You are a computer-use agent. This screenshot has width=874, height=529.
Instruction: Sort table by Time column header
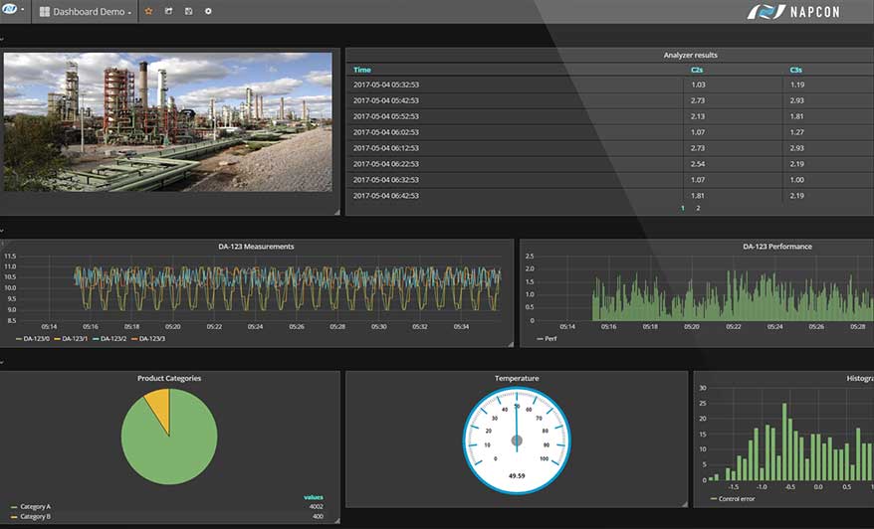(x=362, y=70)
